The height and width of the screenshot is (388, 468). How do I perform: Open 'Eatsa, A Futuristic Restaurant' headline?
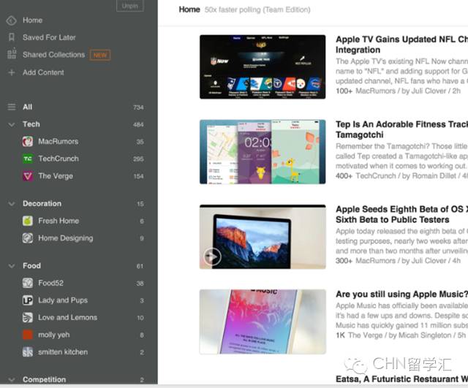click(x=401, y=379)
